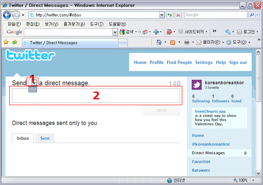Click the address bar URL field
This screenshot has height=185, width=263.
point(94,15)
